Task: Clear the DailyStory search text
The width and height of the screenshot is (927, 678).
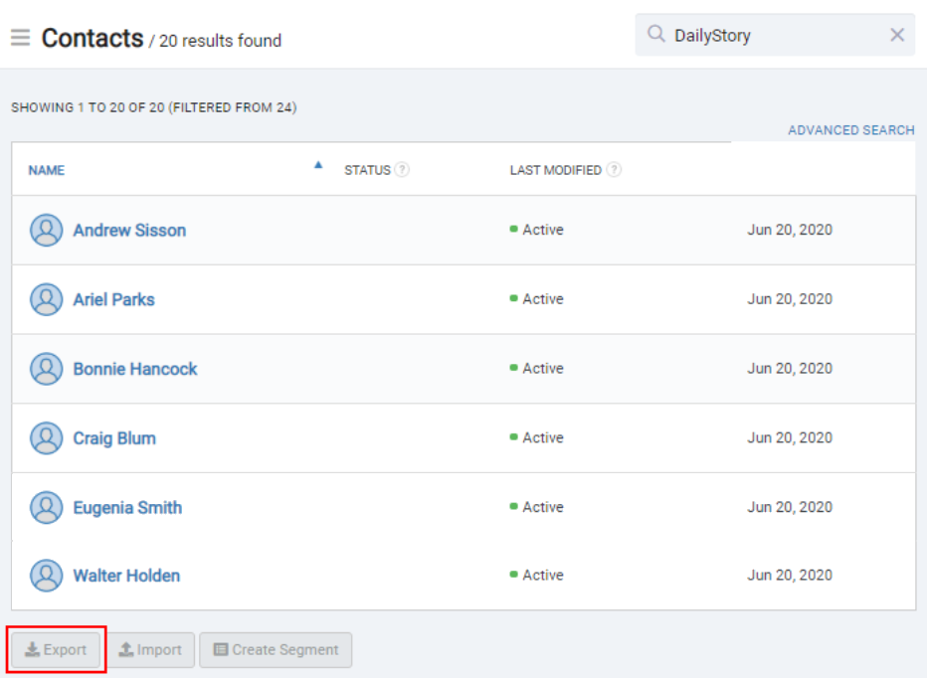Action: coord(897,35)
